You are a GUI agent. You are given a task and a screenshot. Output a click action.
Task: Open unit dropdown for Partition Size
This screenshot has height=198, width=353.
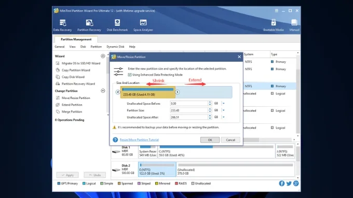point(224,110)
